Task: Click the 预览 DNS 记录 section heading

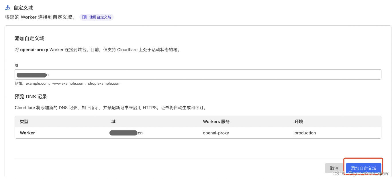Action: tap(31, 96)
